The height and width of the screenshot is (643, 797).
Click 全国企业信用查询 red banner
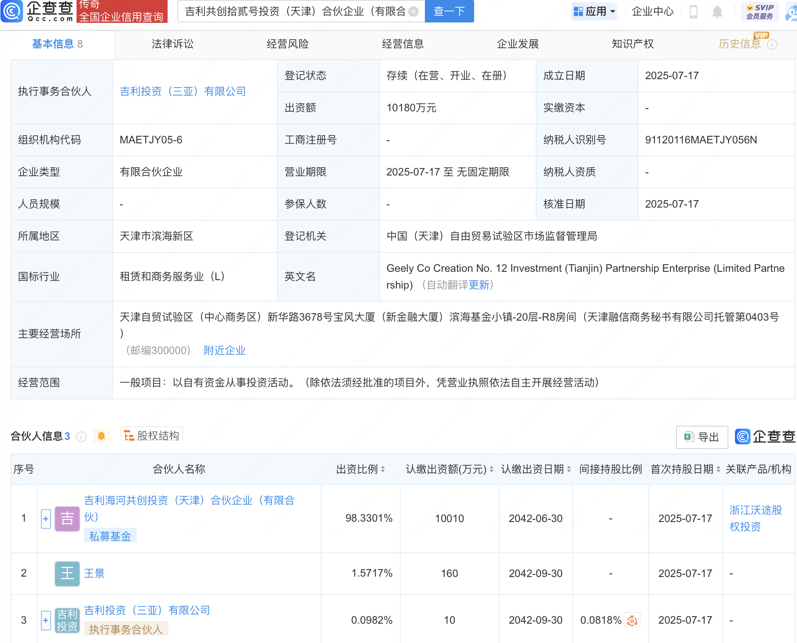(x=122, y=11)
